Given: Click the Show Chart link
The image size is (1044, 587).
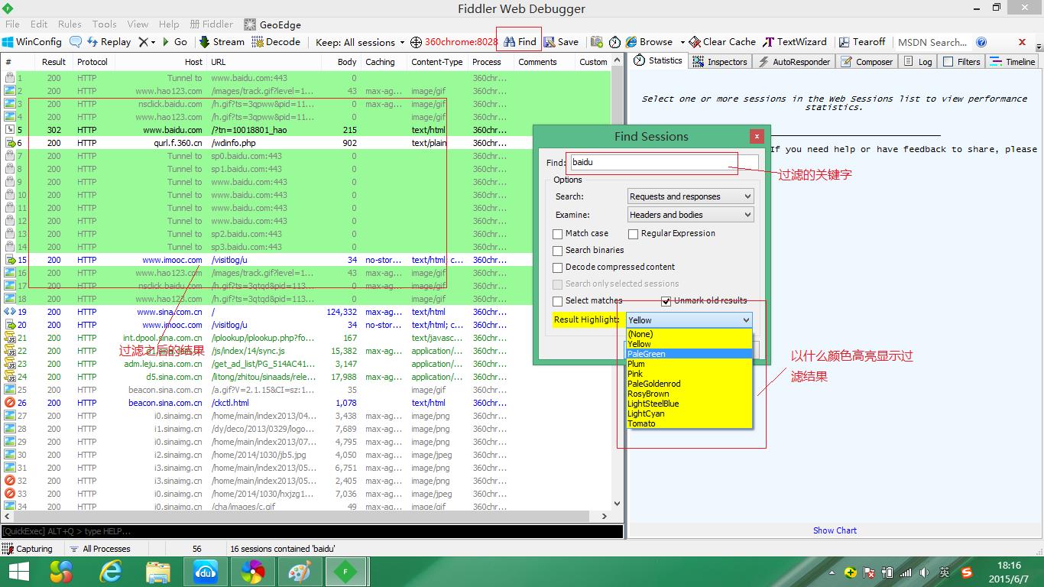Looking at the screenshot, I should tap(835, 530).
